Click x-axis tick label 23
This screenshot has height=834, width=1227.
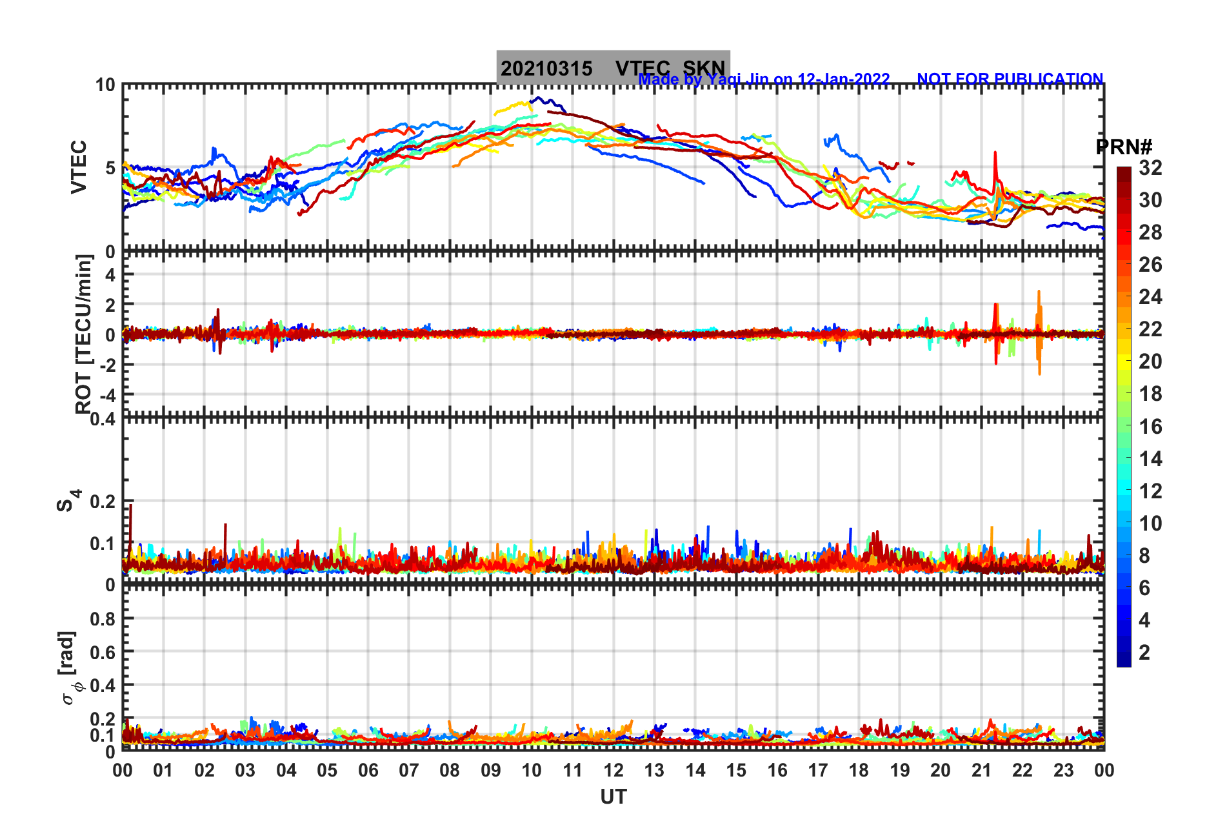(x=1064, y=770)
